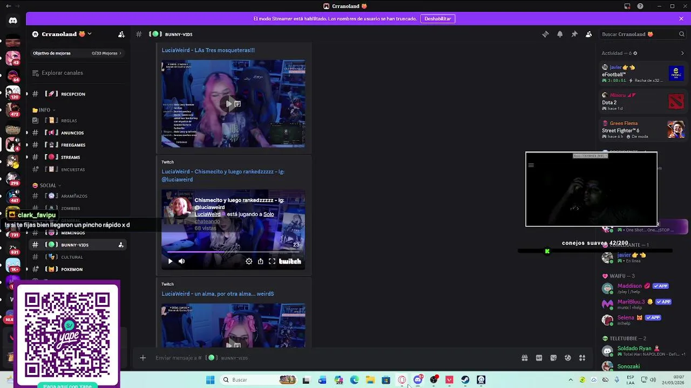Open the gift icon in message bar
This screenshot has height=388, width=691.
point(524,358)
